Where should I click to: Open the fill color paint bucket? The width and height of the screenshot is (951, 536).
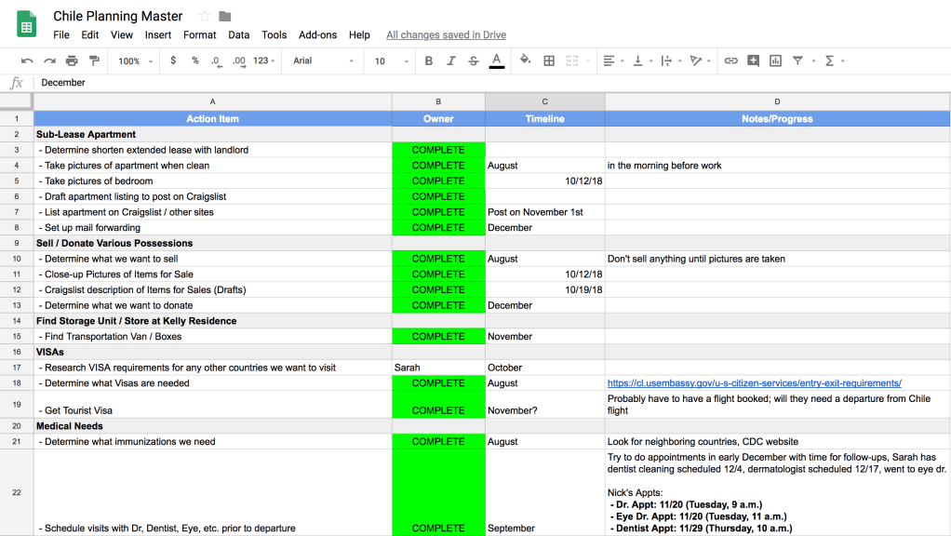coord(525,61)
